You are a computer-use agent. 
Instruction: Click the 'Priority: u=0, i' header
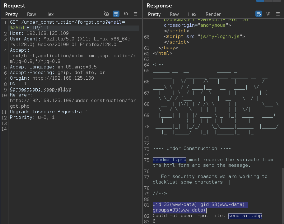tap(32, 117)
